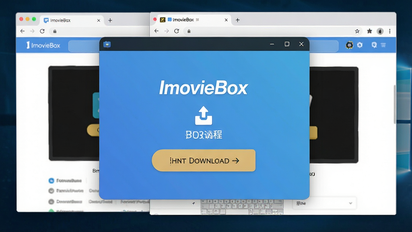
Task: Reload the page in the left browser window
Action: 42,31
